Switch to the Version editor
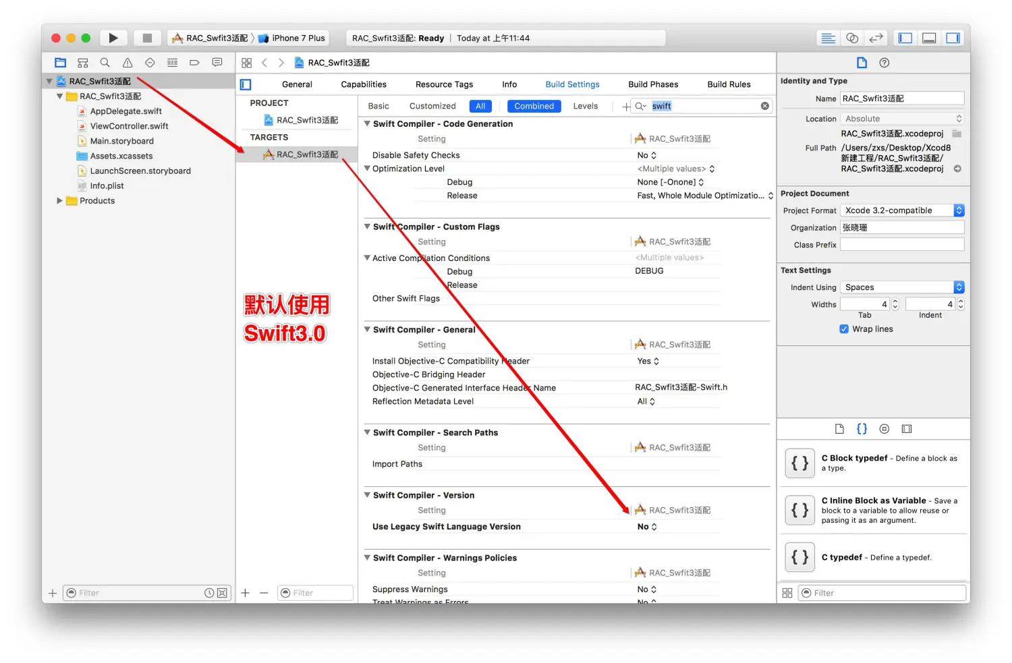 tap(876, 38)
